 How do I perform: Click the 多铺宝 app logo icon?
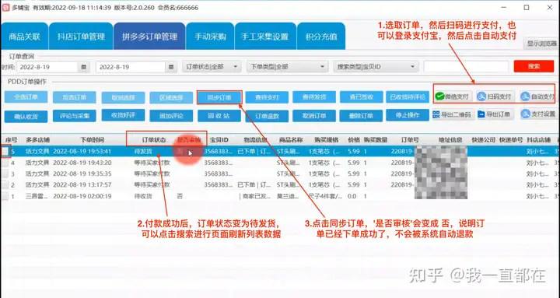coord(5,8)
